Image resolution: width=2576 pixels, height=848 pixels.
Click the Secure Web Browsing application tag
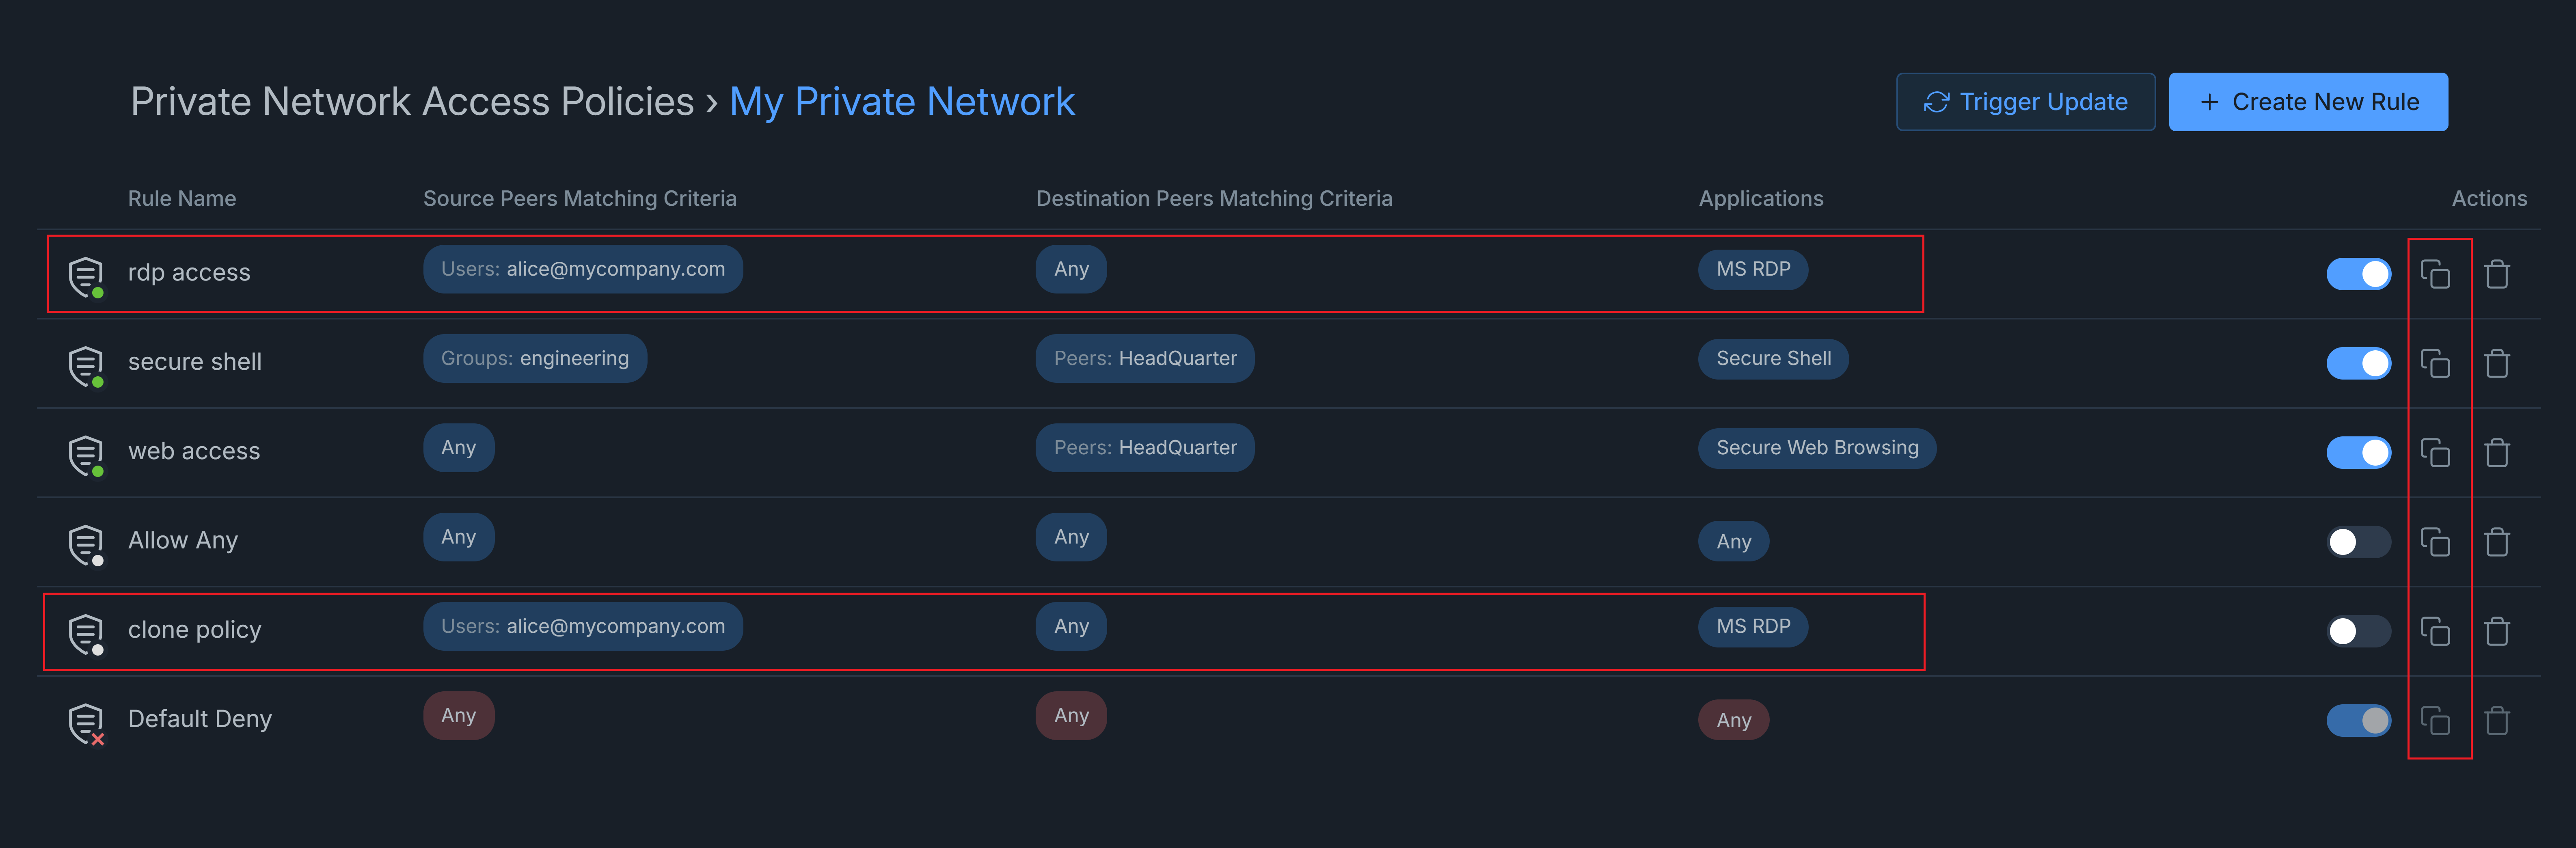1816,448
